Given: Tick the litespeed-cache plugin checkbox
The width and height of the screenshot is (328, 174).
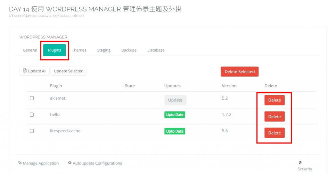Looking at the screenshot, I should coord(32,131).
